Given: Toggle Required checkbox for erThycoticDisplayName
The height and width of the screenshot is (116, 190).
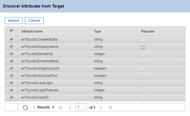Looking at the screenshot, I should coord(143,47).
